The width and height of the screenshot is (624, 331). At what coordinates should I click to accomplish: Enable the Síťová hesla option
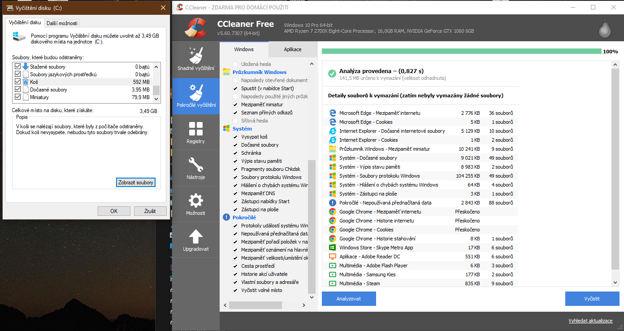235,121
